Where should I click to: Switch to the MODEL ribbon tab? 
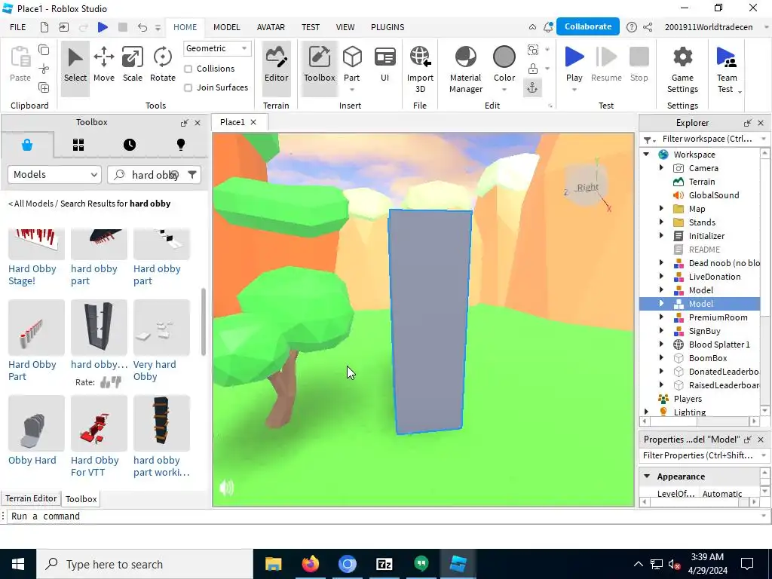click(226, 27)
